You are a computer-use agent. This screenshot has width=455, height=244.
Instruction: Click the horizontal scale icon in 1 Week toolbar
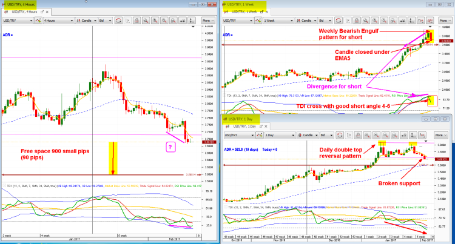pos(402,21)
